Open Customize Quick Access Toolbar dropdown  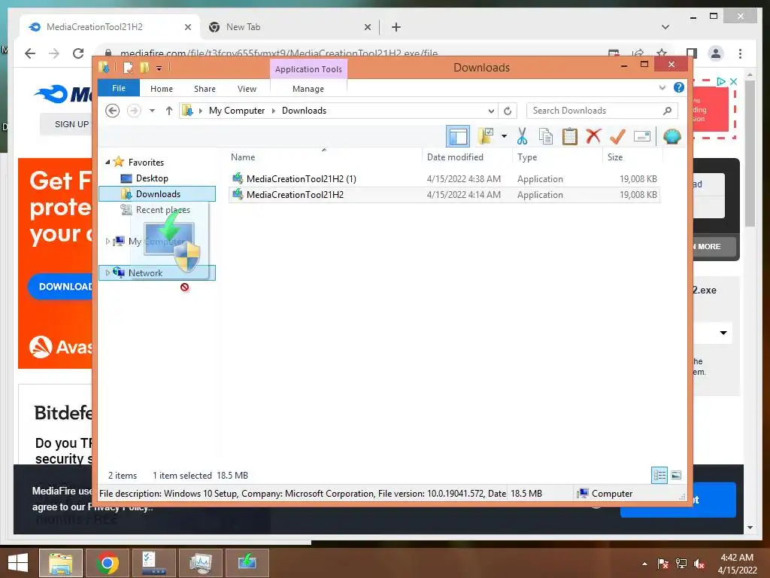159,68
